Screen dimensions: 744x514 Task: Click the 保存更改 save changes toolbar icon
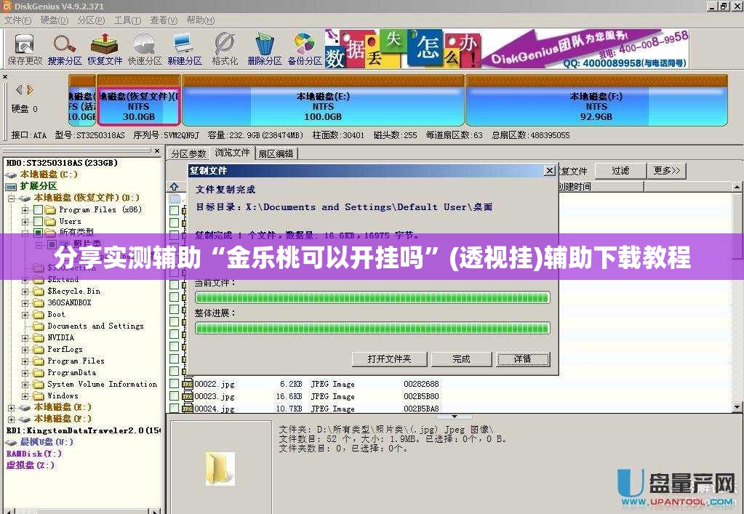click(x=25, y=49)
